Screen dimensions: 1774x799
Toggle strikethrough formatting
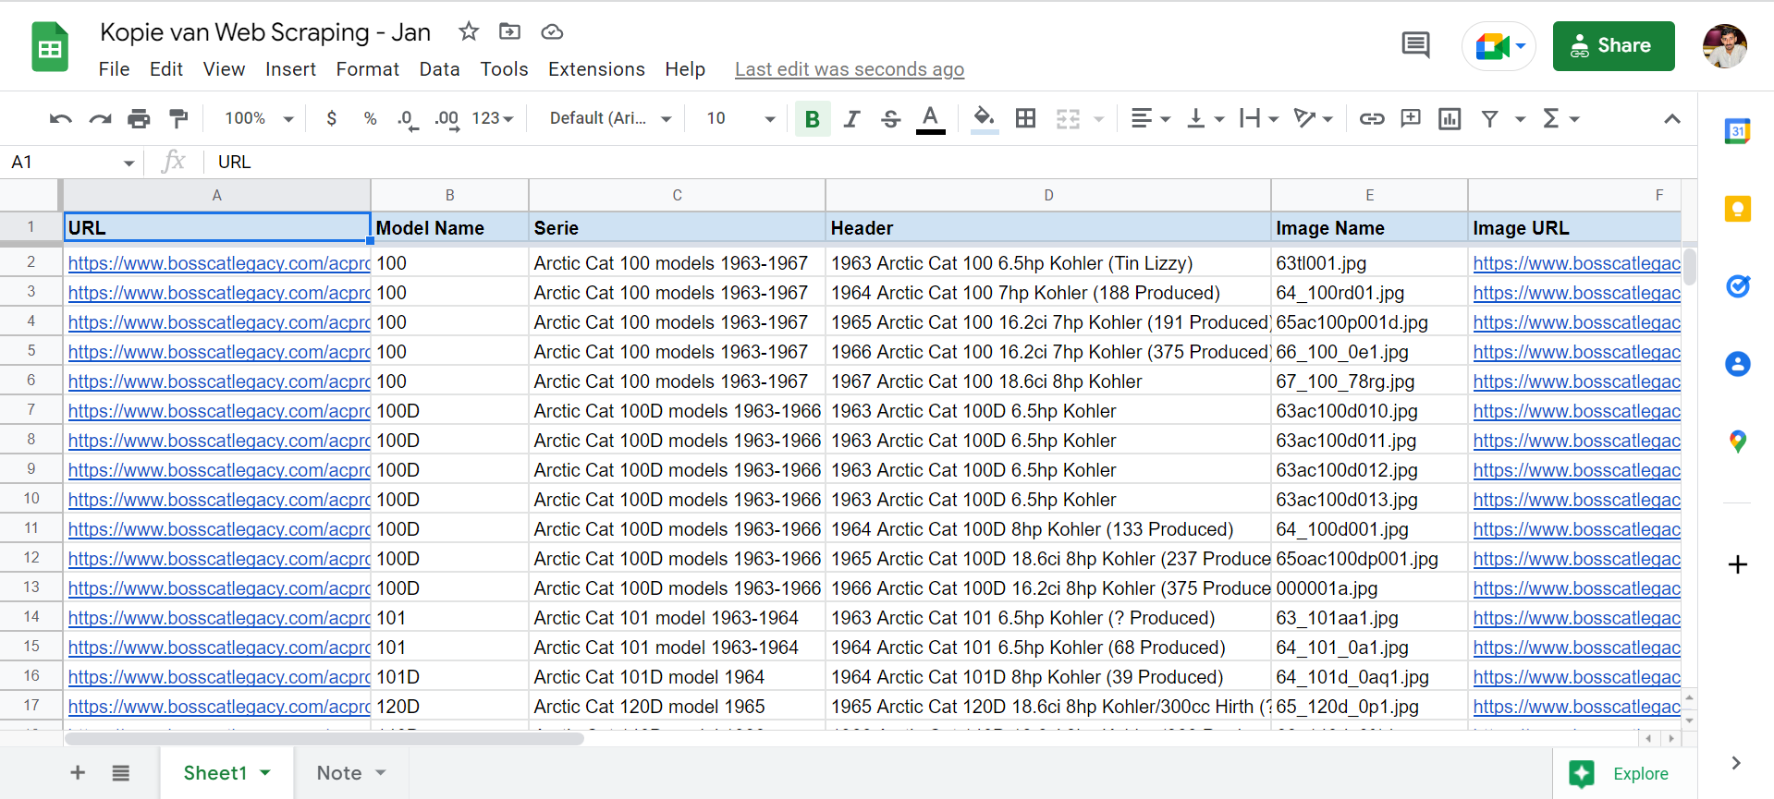pyautogui.click(x=891, y=118)
